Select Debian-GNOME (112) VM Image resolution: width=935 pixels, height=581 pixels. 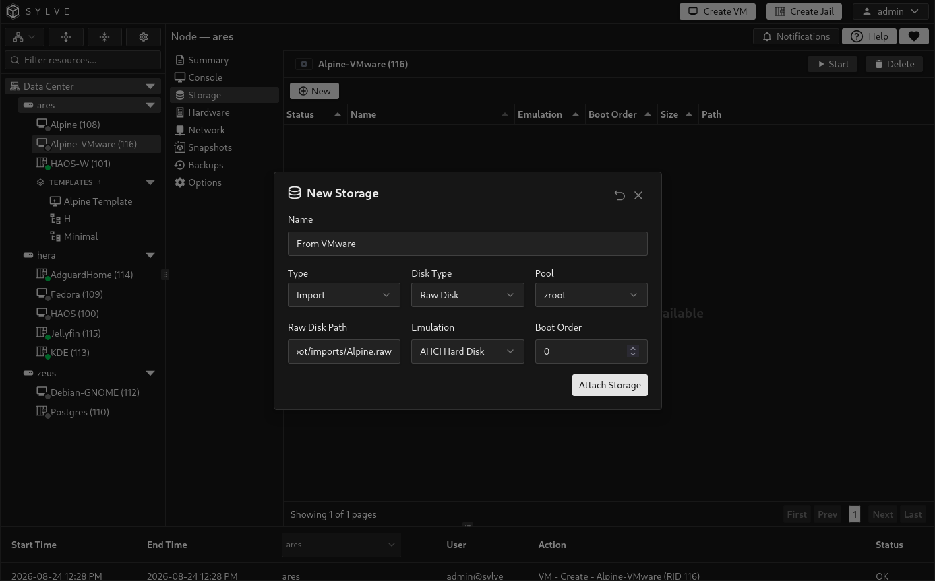(96, 392)
